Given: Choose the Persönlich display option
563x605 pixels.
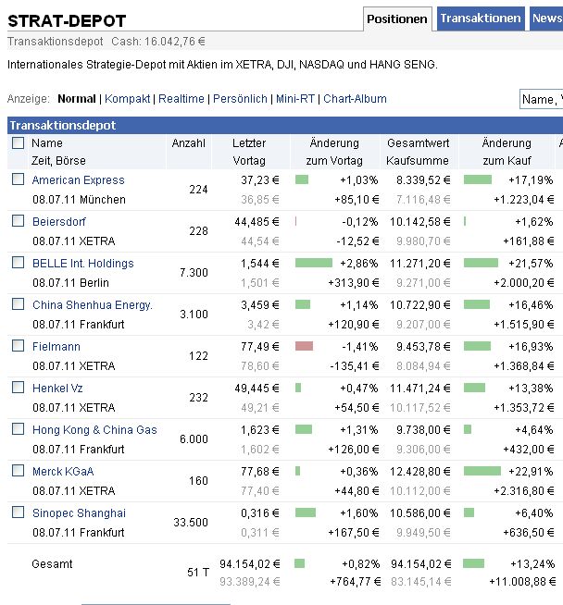Looking at the screenshot, I should point(240,99).
